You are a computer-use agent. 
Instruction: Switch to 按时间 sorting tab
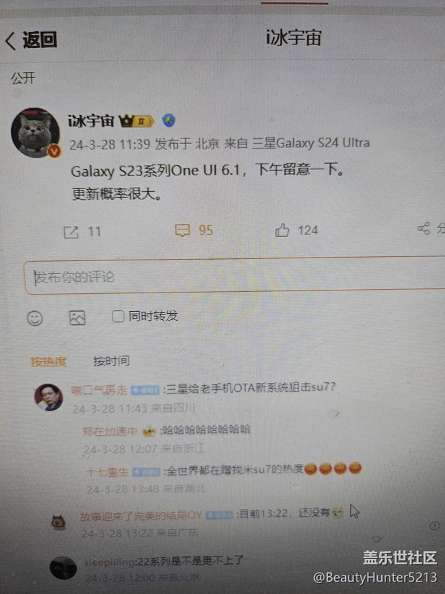111,360
